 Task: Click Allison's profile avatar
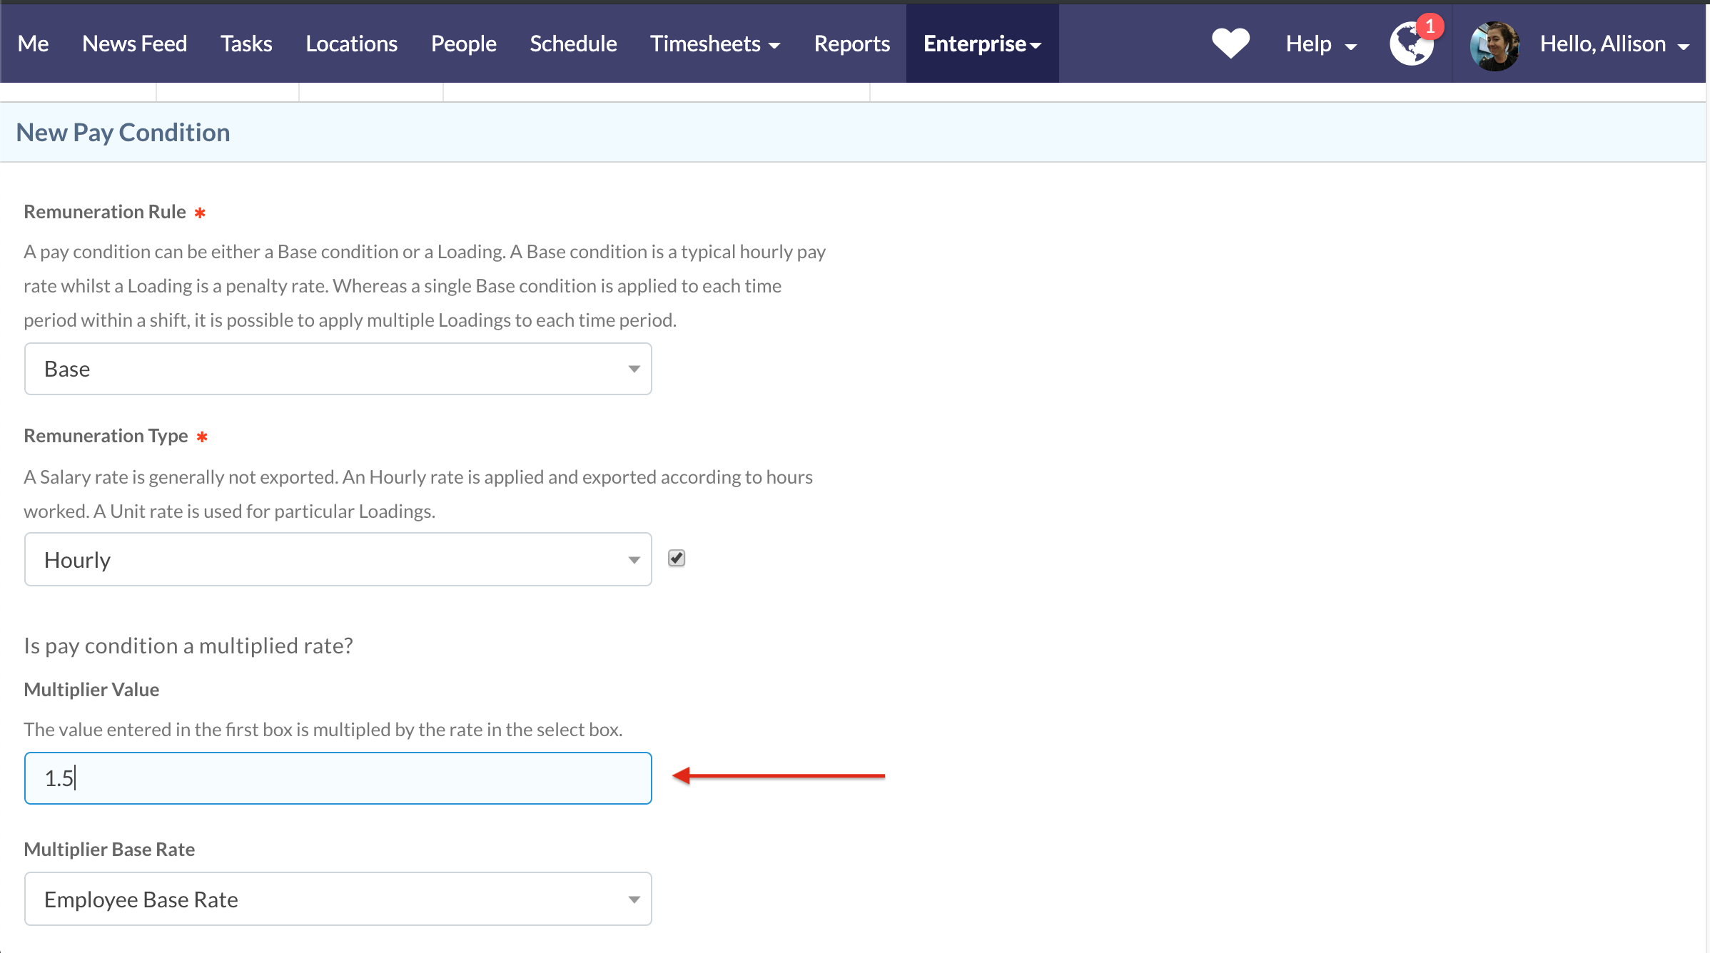pos(1494,45)
